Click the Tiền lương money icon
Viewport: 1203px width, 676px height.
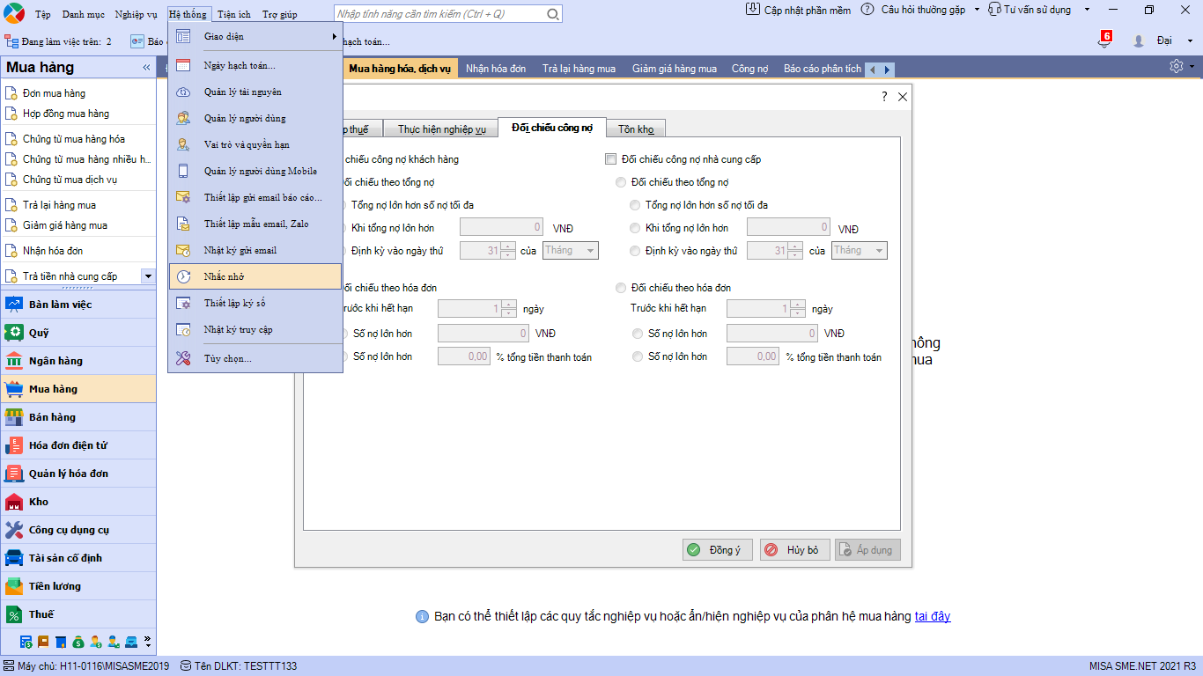pyautogui.click(x=14, y=586)
